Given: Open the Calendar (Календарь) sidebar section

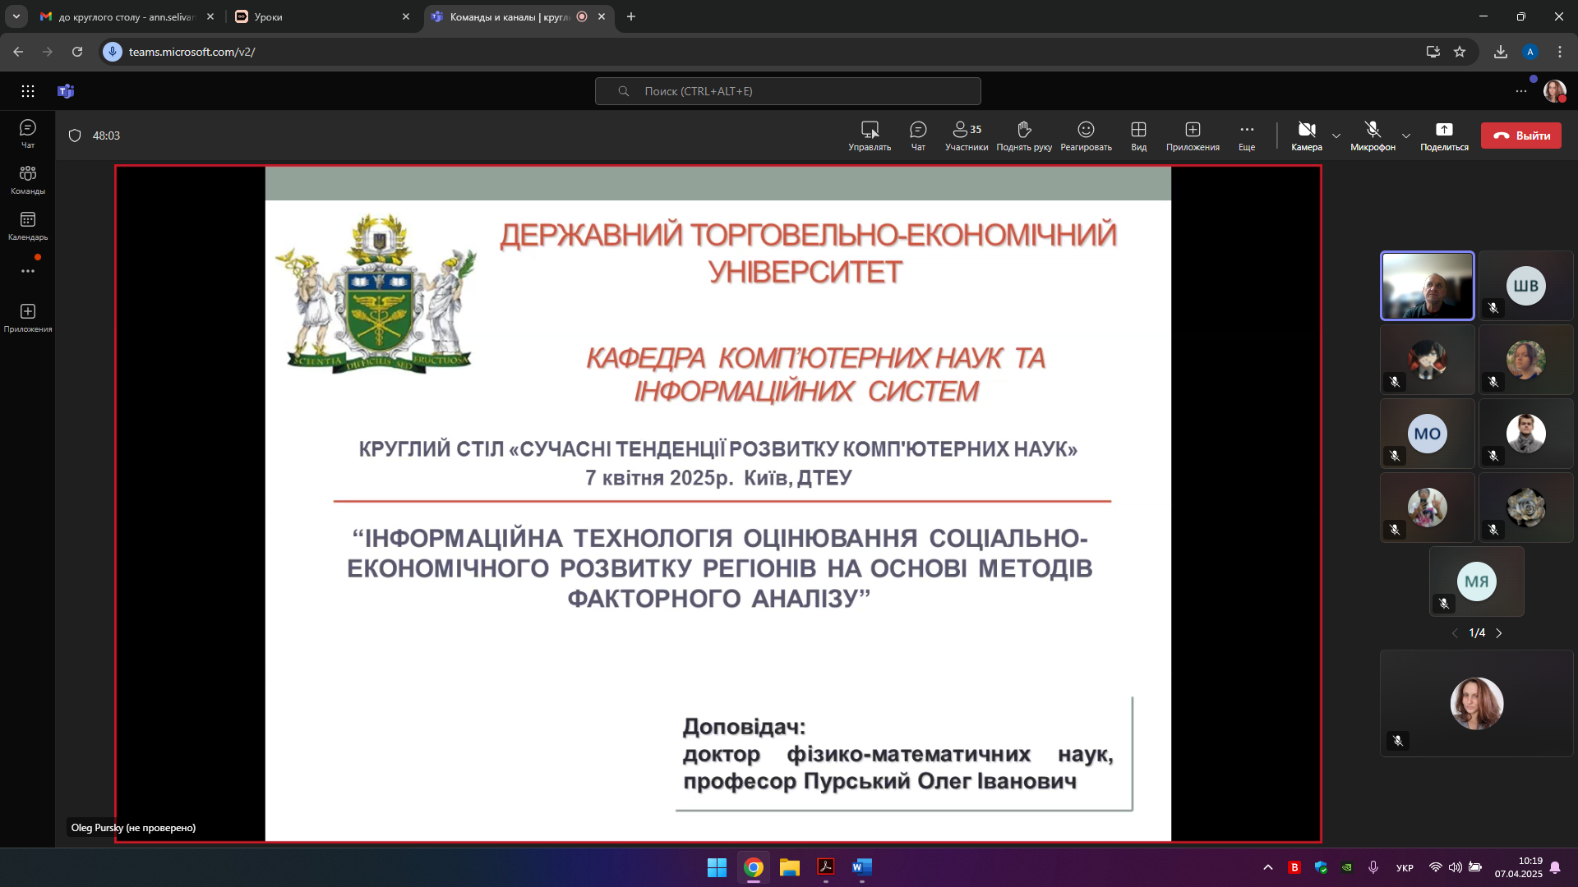Looking at the screenshot, I should click(x=28, y=225).
